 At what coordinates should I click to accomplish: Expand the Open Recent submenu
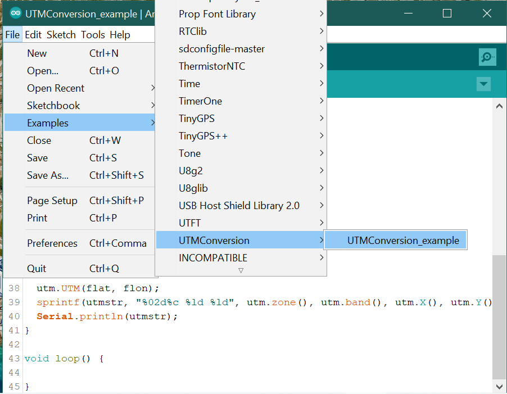(80, 88)
